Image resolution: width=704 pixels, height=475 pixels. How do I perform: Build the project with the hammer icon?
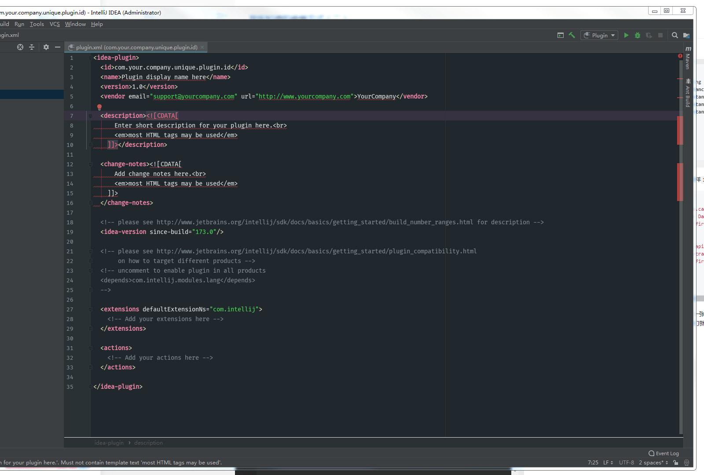point(572,35)
